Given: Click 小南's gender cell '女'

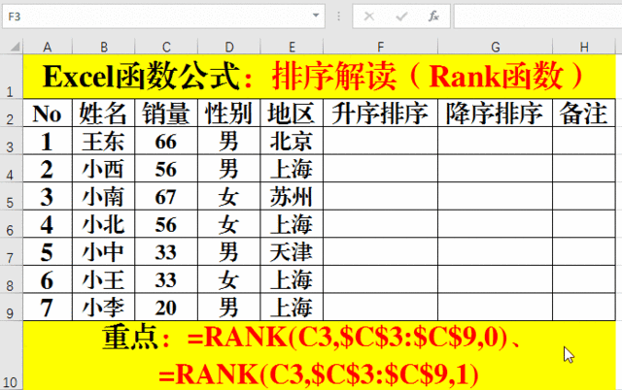Looking at the screenshot, I should [229, 196].
